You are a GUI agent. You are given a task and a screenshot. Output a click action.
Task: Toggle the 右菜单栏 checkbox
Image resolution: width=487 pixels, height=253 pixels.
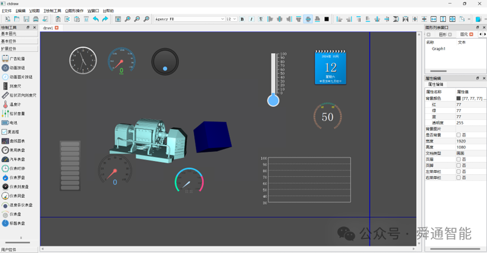coord(458,177)
